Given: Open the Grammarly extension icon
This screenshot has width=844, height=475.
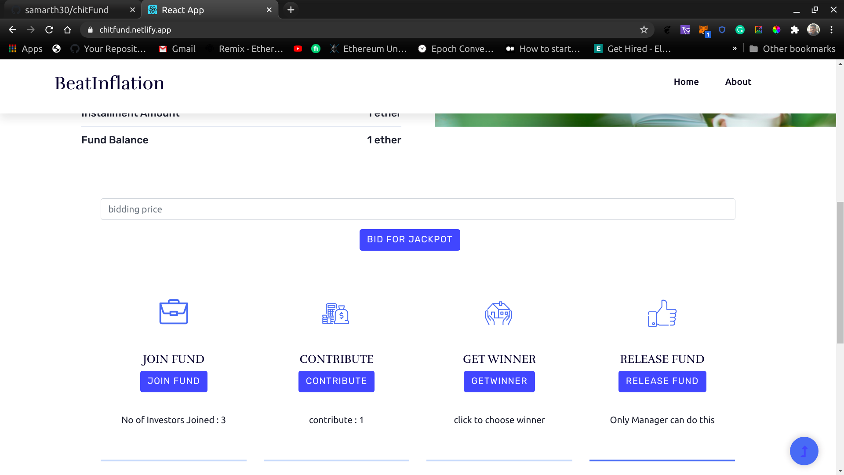Looking at the screenshot, I should coord(740,30).
